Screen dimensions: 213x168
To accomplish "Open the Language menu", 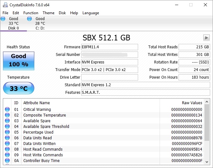I will [x=91, y=13].
